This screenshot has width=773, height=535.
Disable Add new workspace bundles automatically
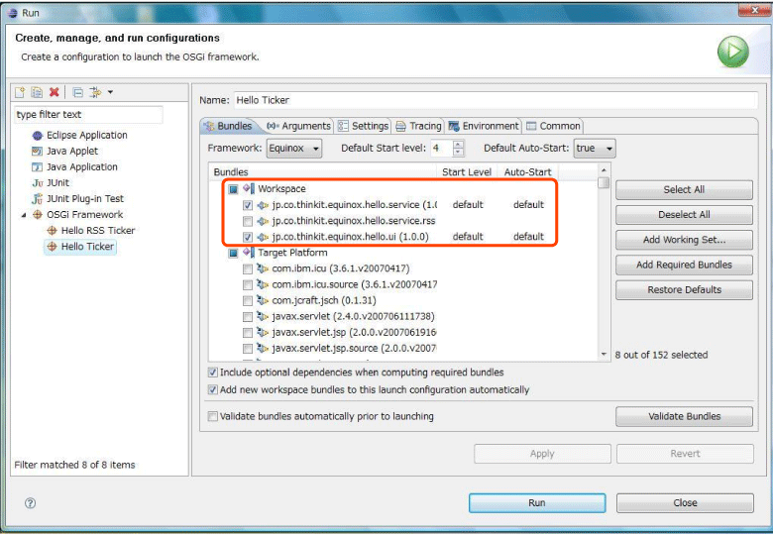click(212, 389)
